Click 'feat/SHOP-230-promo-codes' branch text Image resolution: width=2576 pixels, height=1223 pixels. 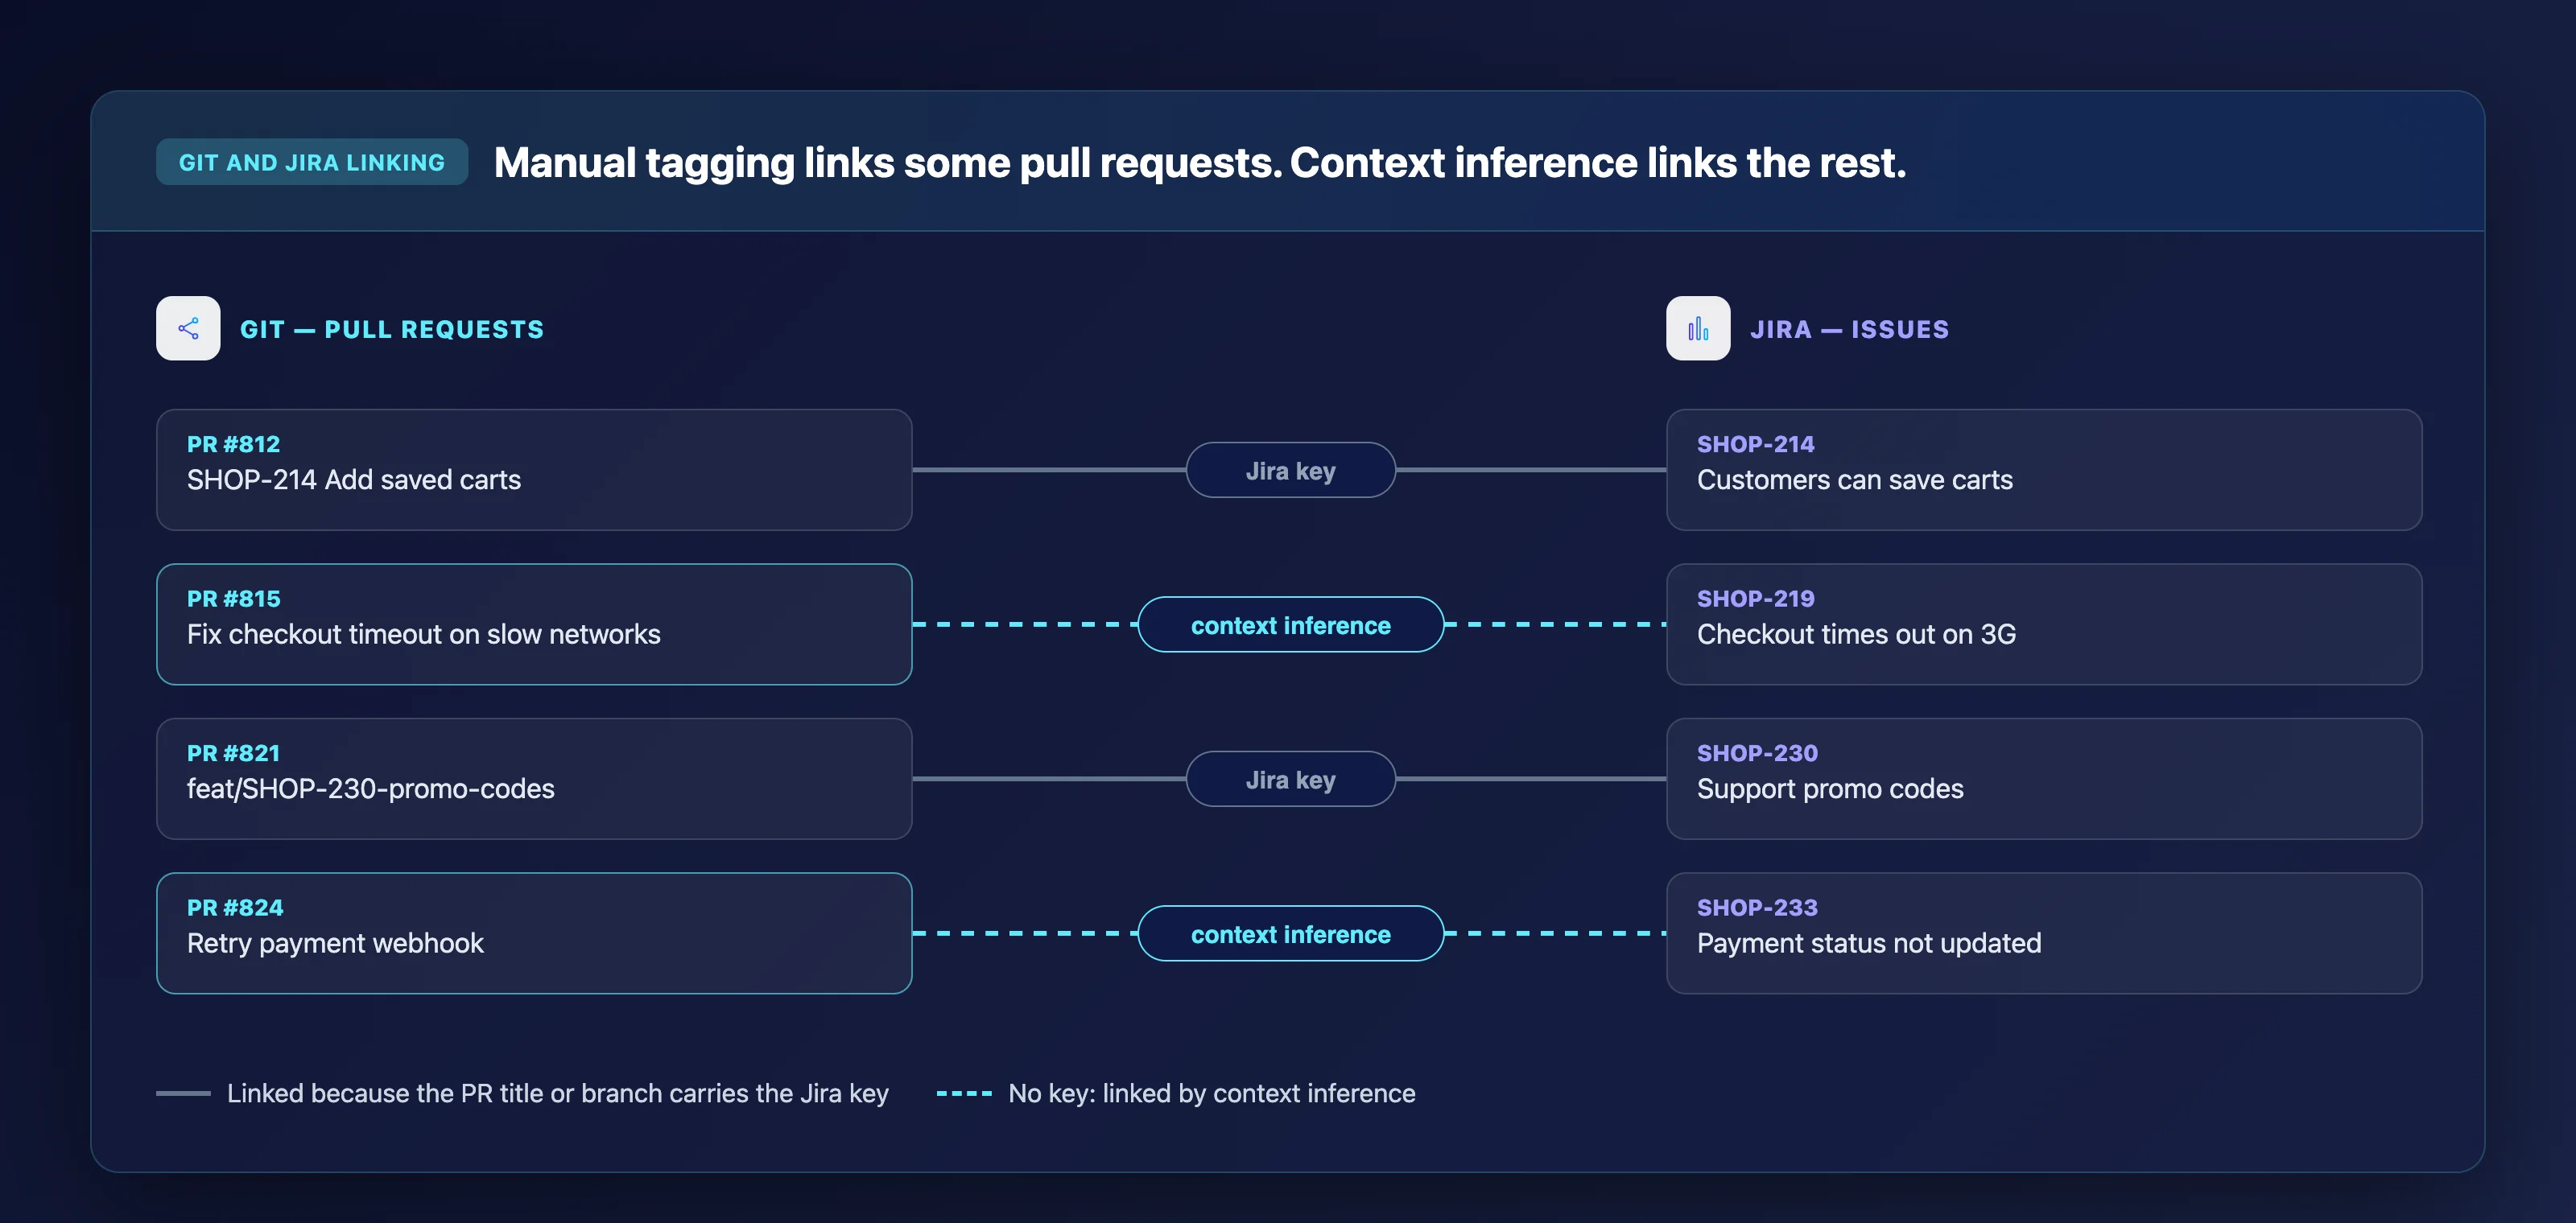pyautogui.click(x=371, y=789)
